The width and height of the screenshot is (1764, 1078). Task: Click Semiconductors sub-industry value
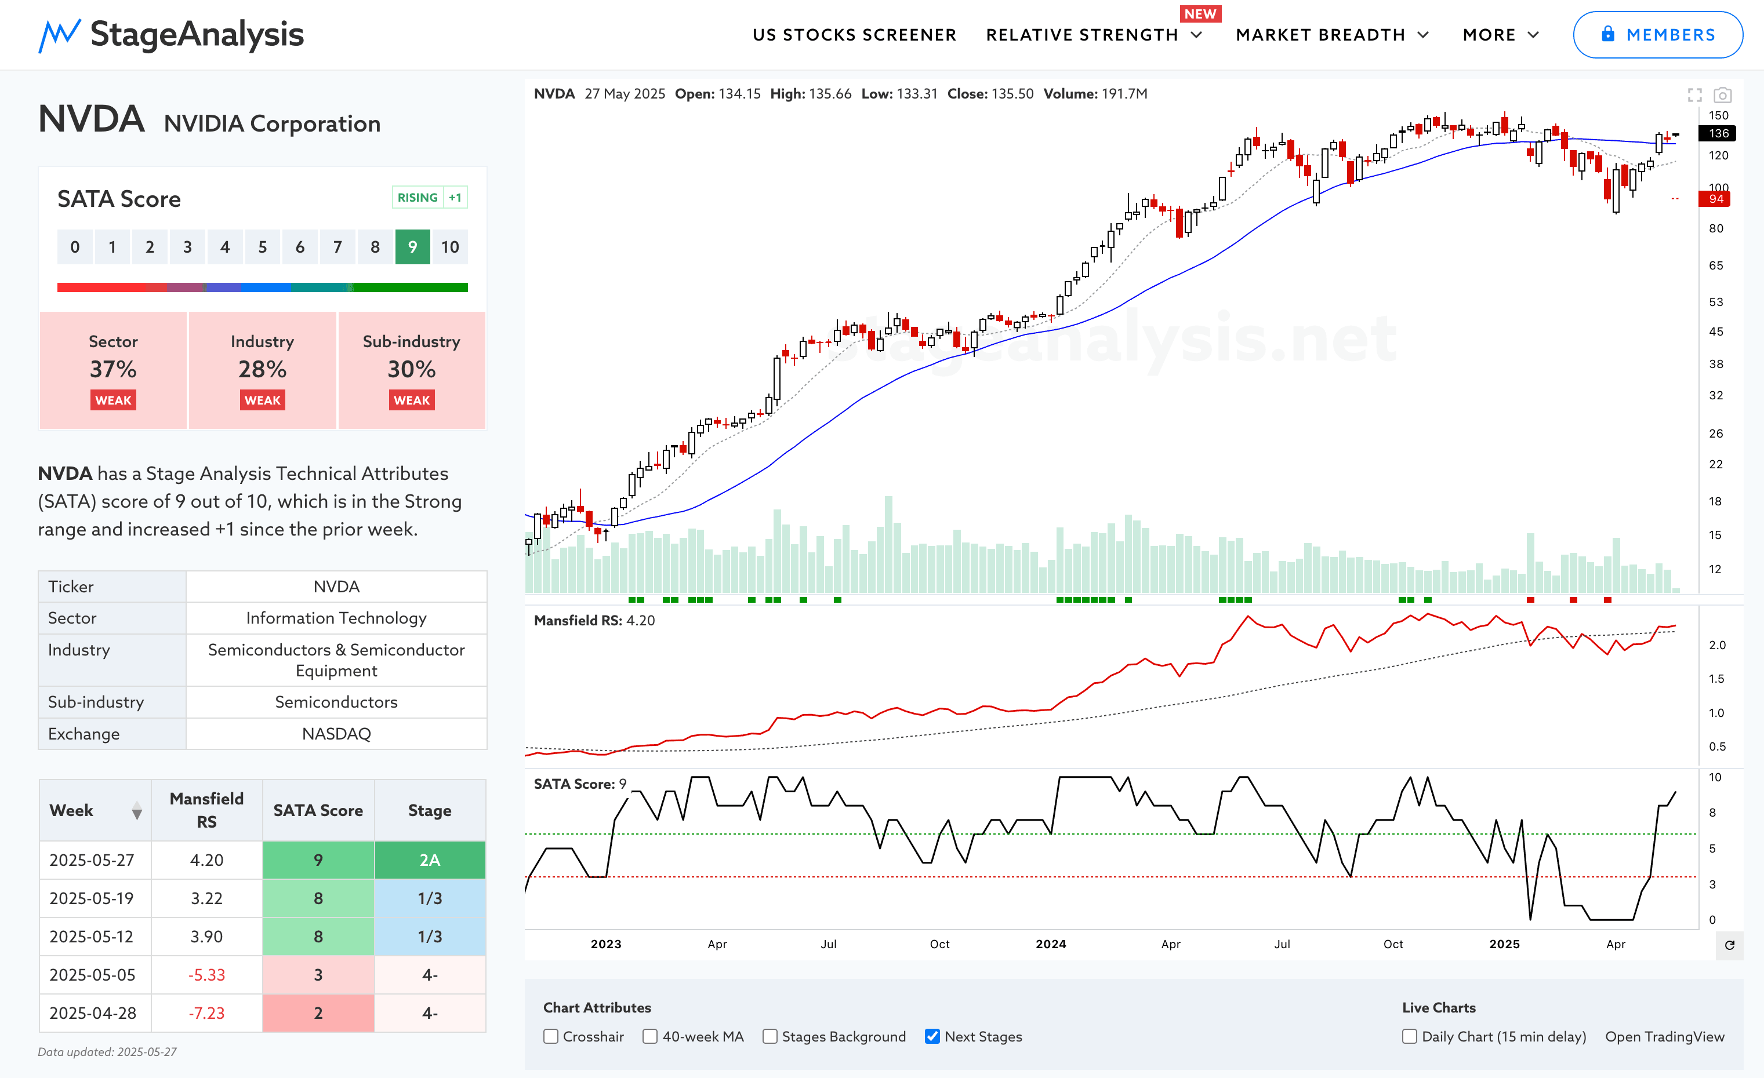(x=336, y=702)
